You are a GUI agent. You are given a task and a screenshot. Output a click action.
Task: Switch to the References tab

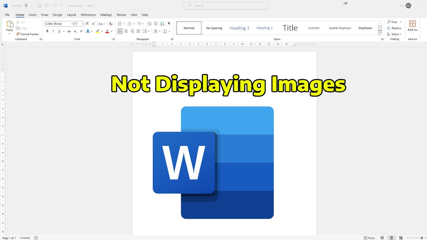(88, 15)
